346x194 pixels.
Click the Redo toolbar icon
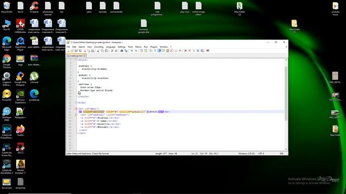point(116,51)
